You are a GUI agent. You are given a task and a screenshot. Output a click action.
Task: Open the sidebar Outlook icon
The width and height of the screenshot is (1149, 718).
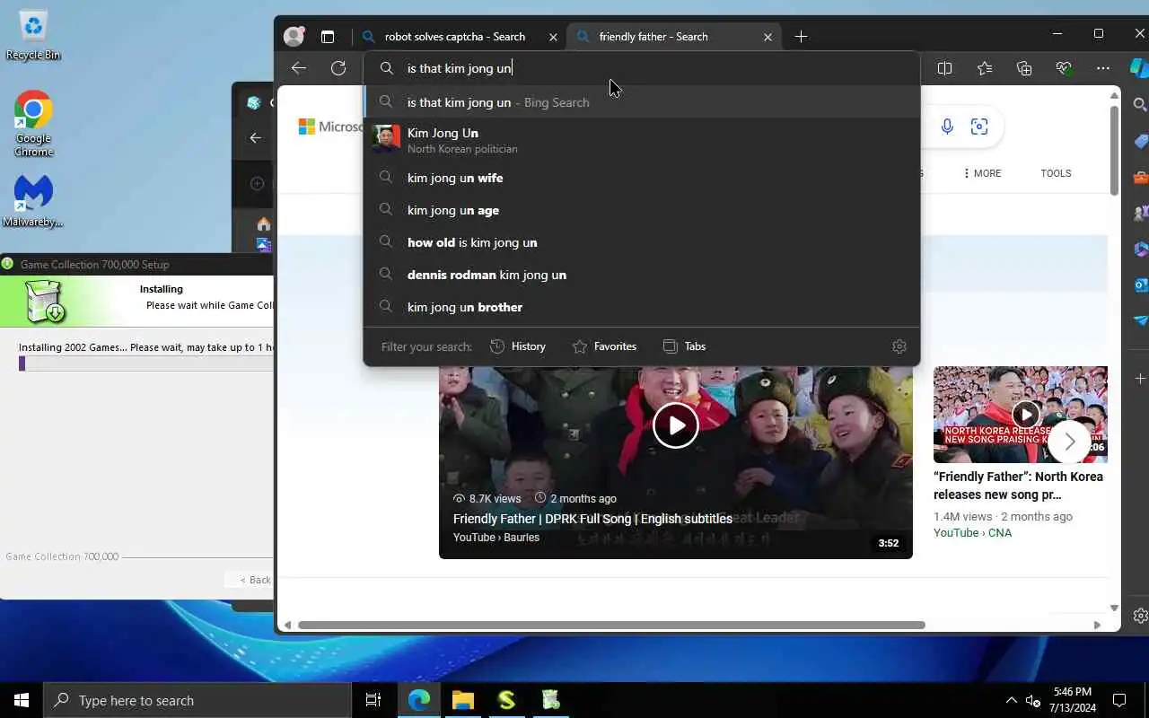point(1140,285)
